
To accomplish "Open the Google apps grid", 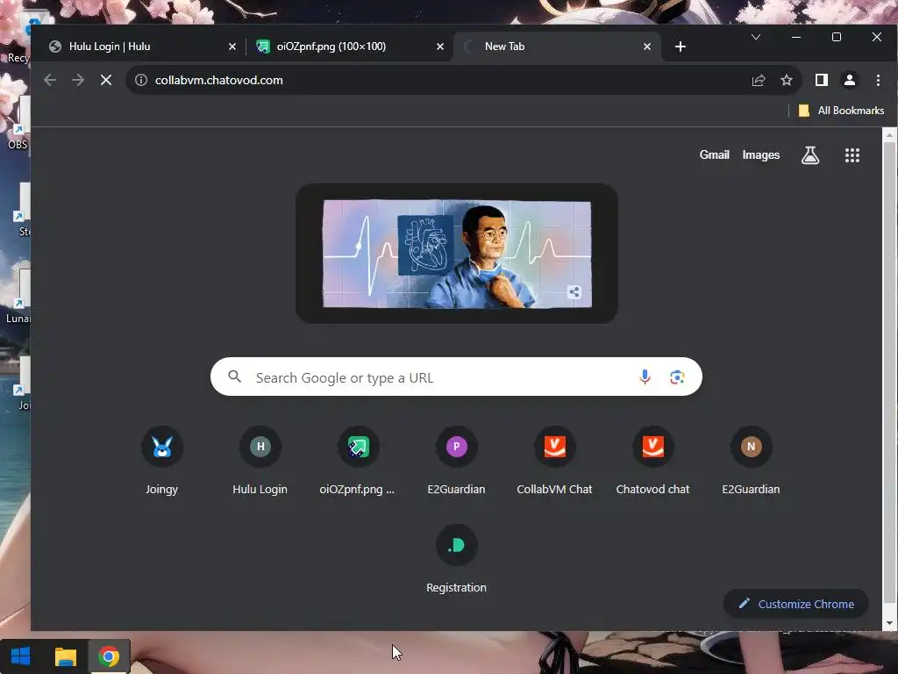I will (x=852, y=154).
